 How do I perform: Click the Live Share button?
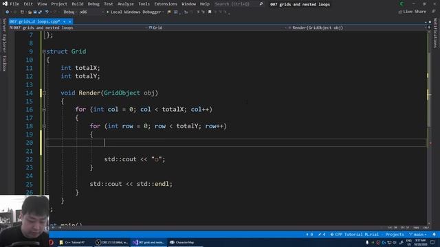(412, 12)
